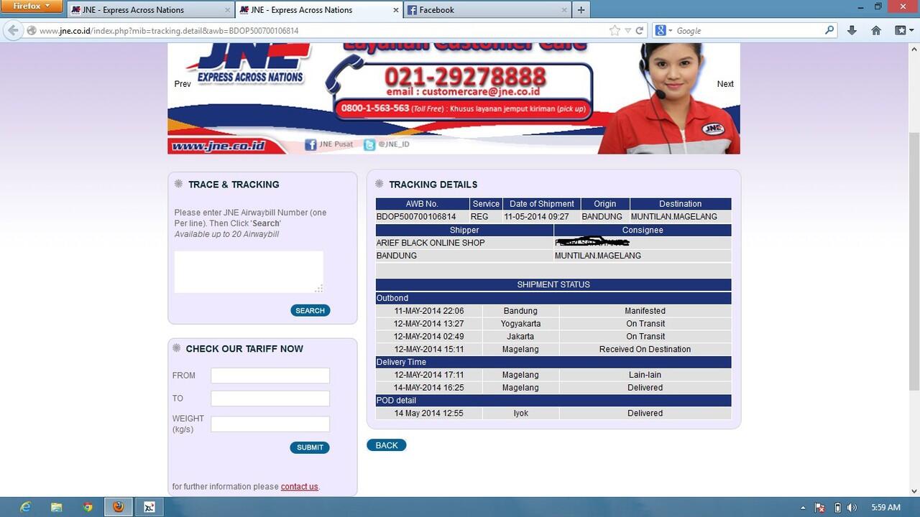Open a new tab with plus button

[581, 10]
